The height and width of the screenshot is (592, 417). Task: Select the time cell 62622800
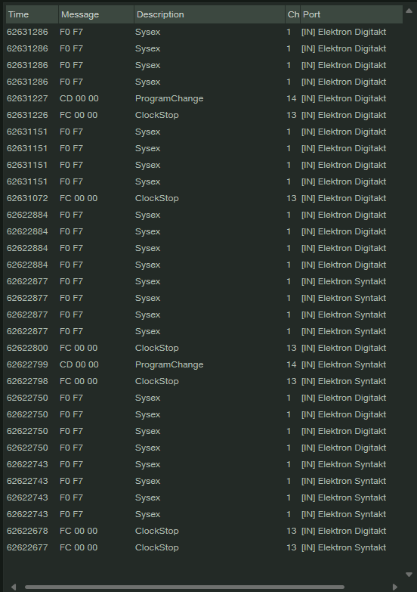coord(27,348)
